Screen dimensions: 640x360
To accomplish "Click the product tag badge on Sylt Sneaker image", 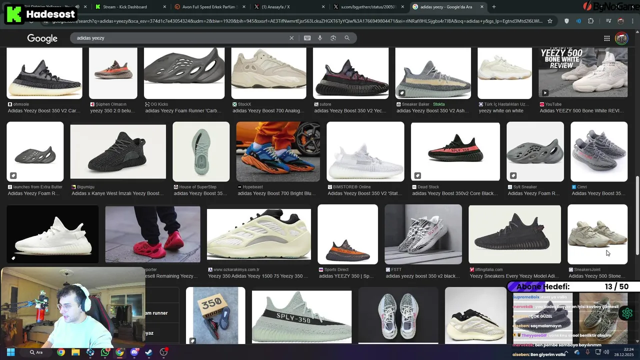I will click(x=513, y=175).
